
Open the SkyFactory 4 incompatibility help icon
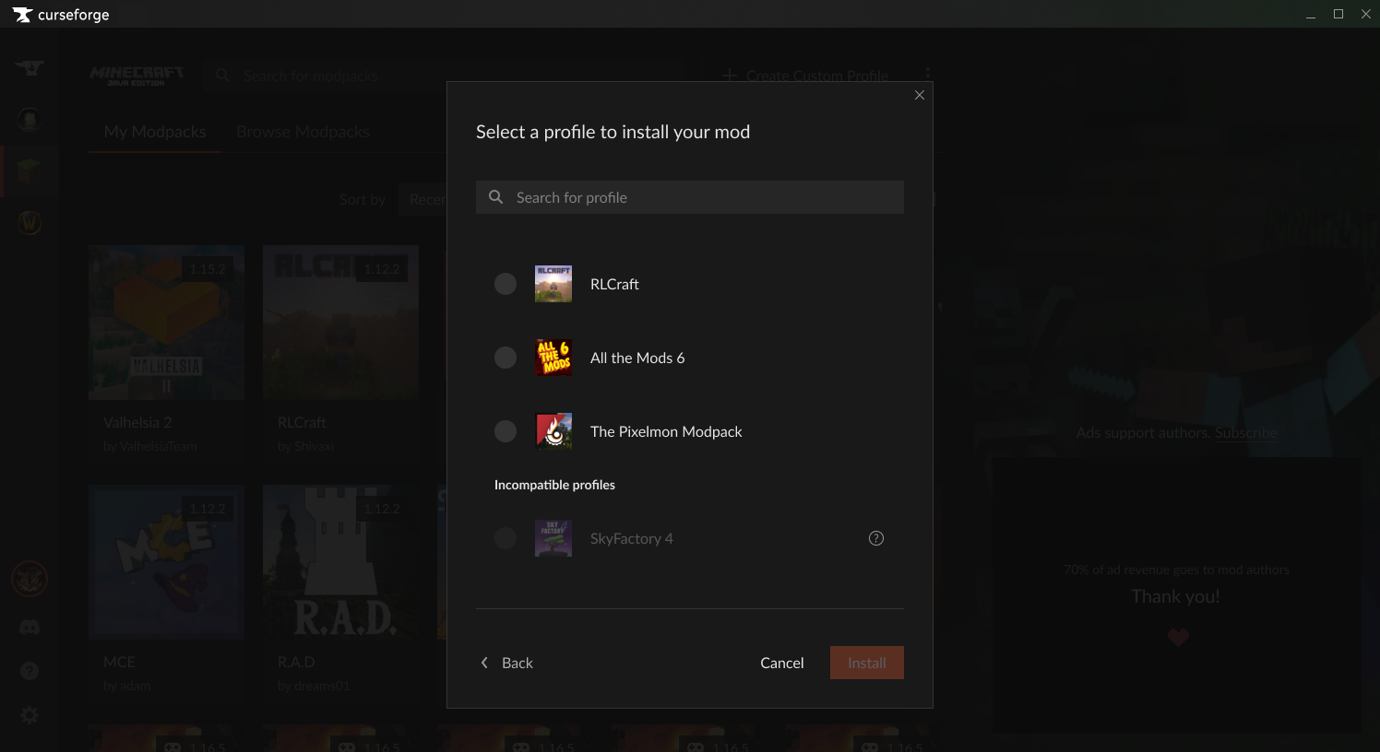coord(876,538)
